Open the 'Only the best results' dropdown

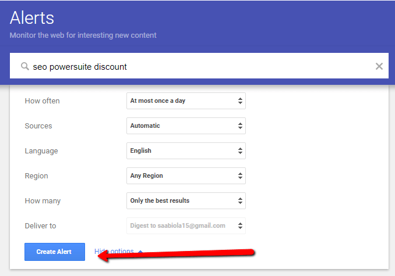(x=186, y=200)
